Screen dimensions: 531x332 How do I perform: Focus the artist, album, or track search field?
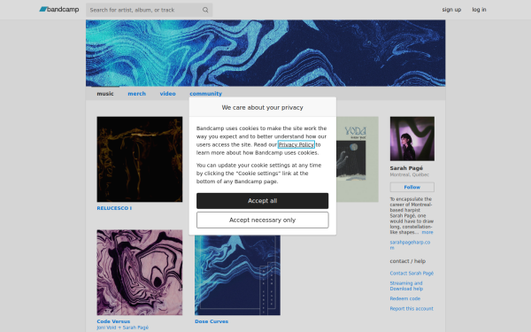tap(149, 10)
